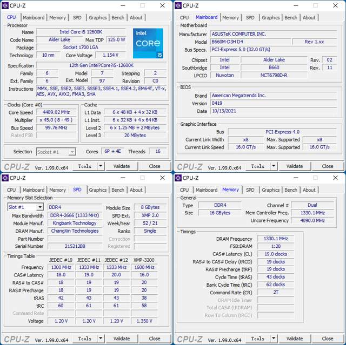Click CAS# Latency value 19.0 clocks

pyautogui.click(x=276, y=254)
